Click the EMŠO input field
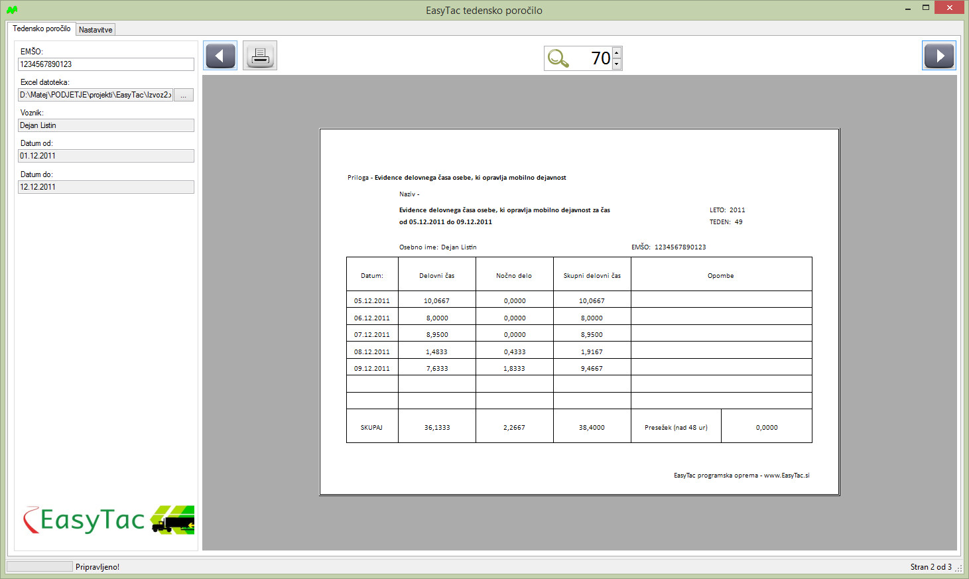Screen dimensions: 969x579 coord(105,64)
